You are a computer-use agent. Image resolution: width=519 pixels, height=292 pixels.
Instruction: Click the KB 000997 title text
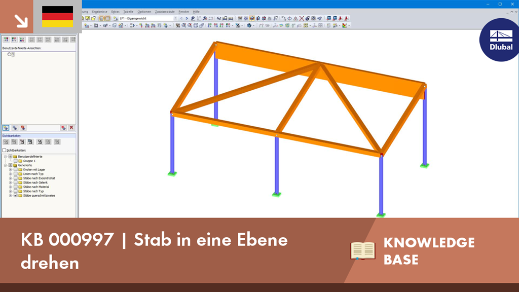[154, 251]
